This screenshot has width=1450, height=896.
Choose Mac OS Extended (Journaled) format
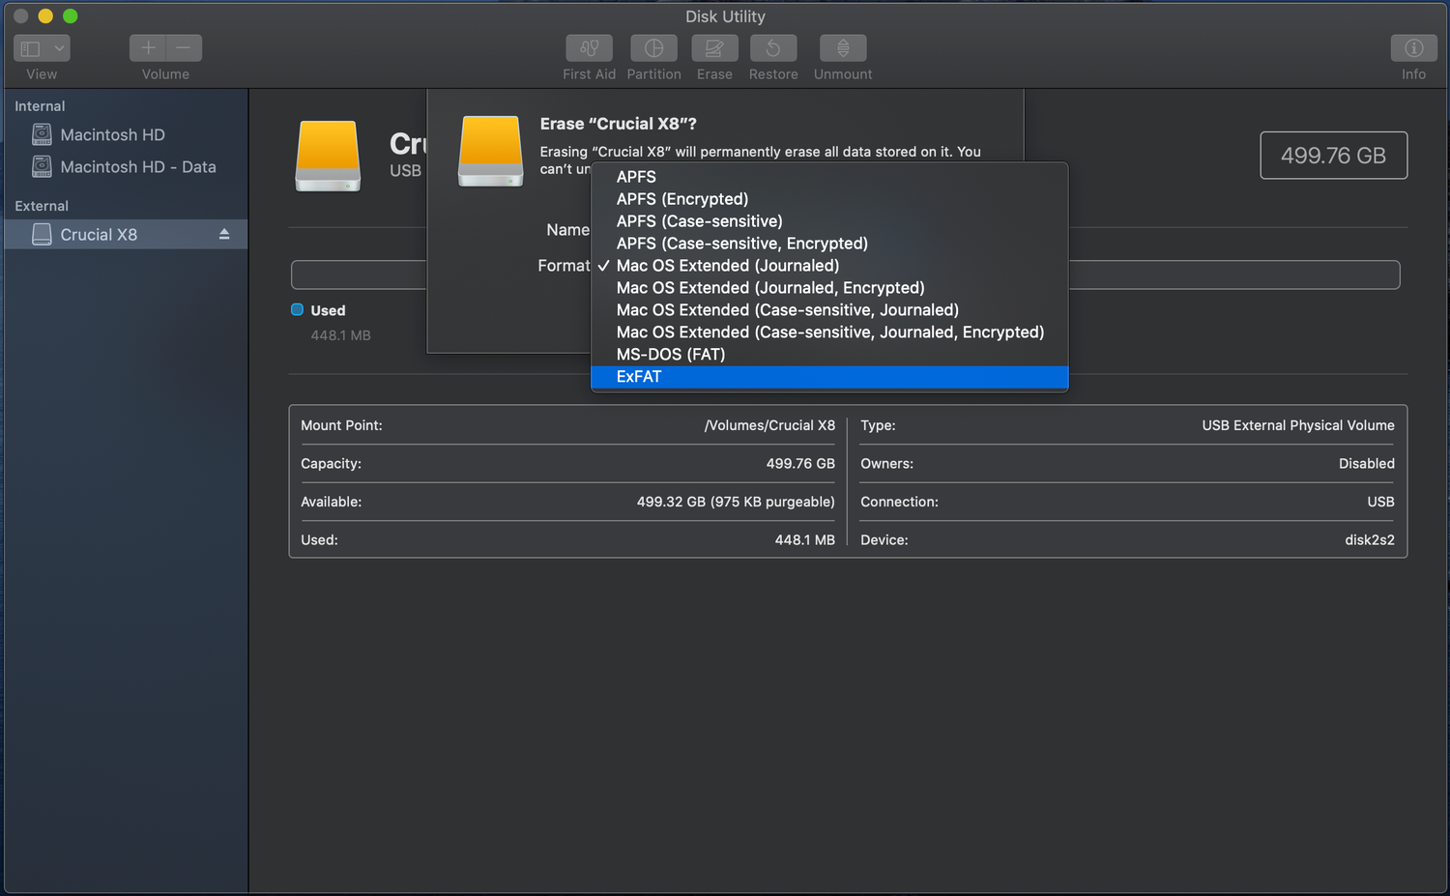point(727,265)
